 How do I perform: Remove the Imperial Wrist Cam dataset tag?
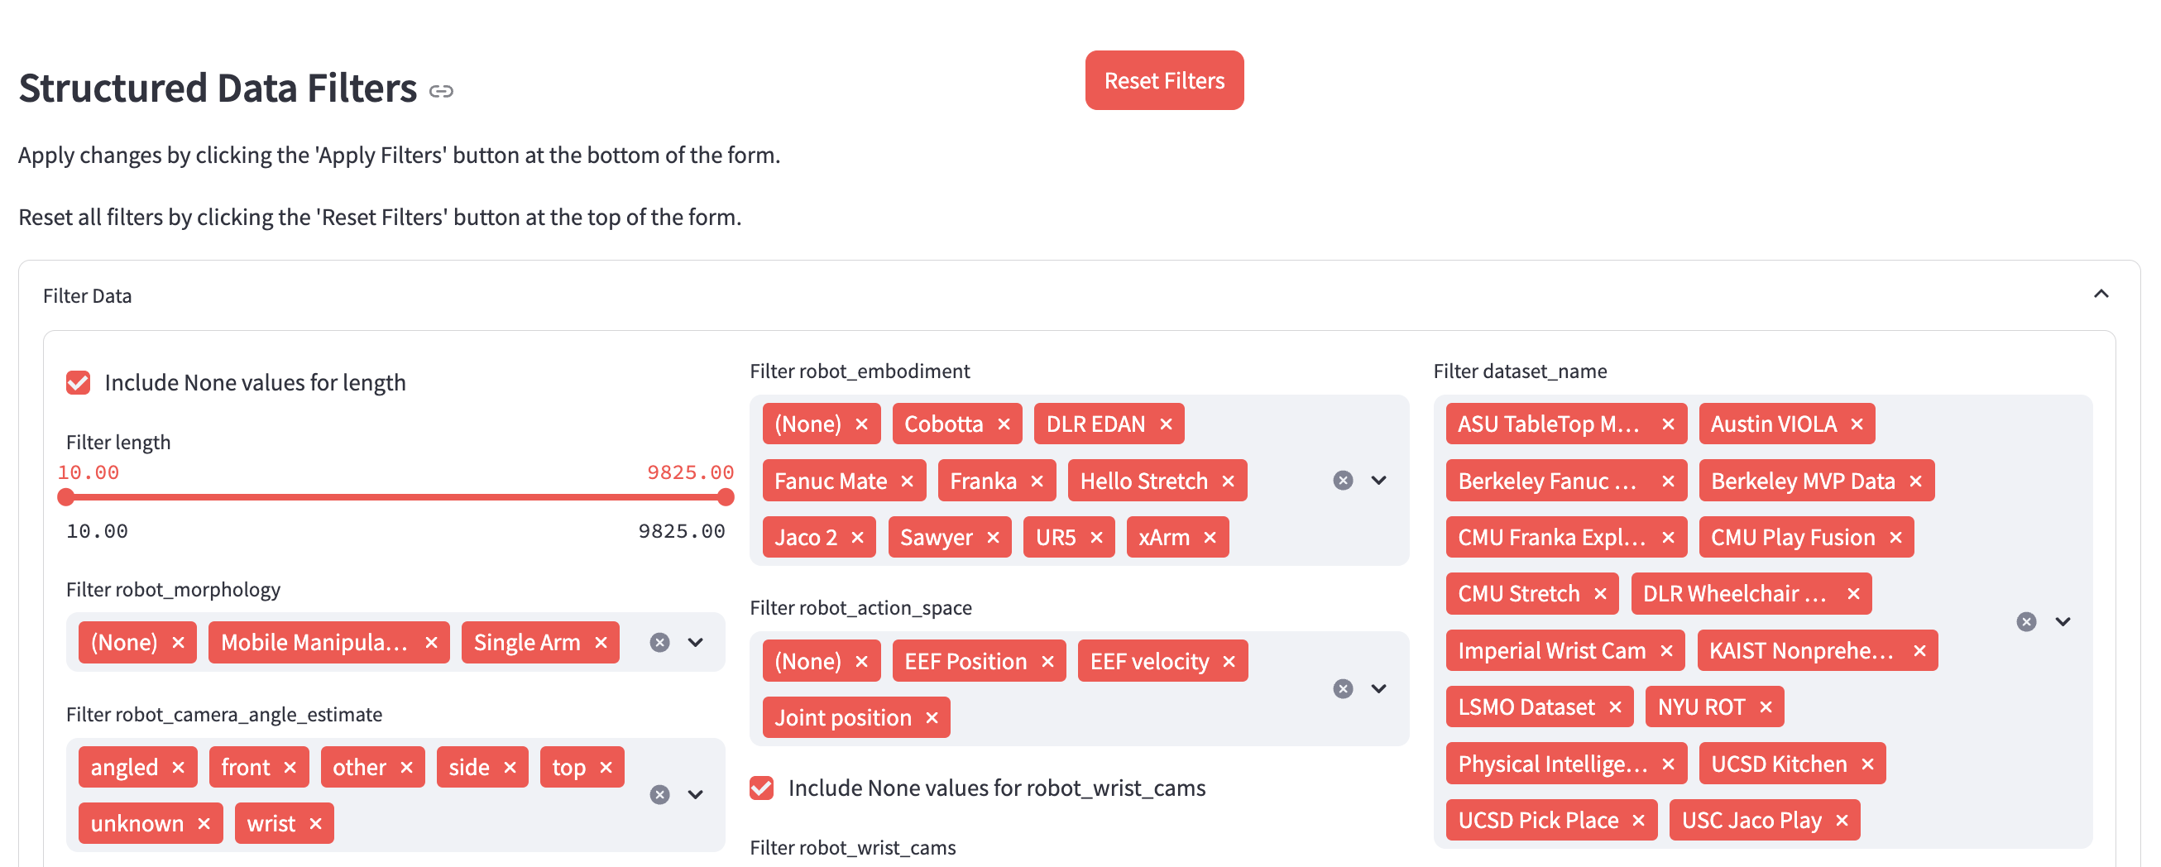[x=1666, y=651]
